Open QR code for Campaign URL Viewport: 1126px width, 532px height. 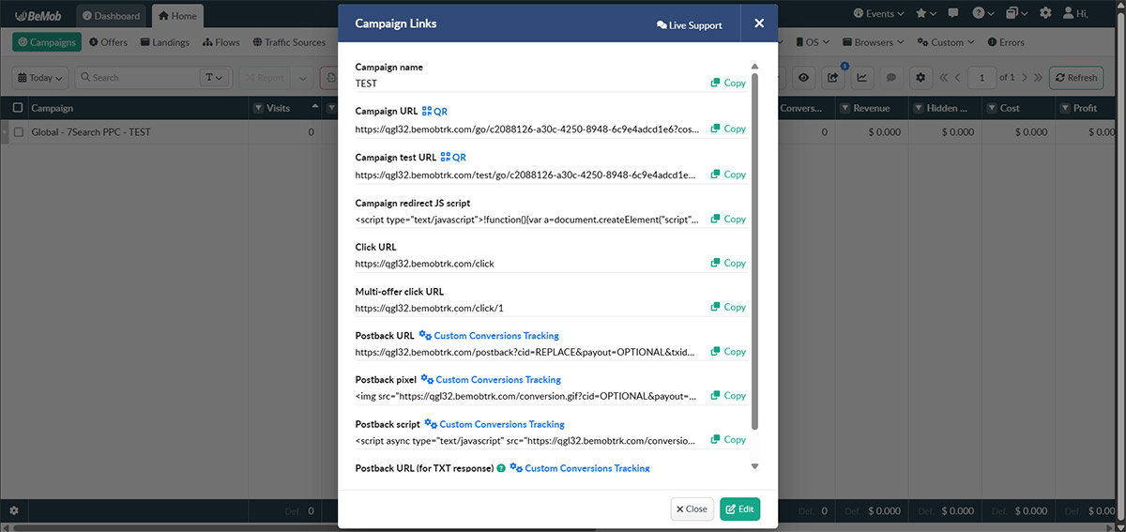pos(434,112)
